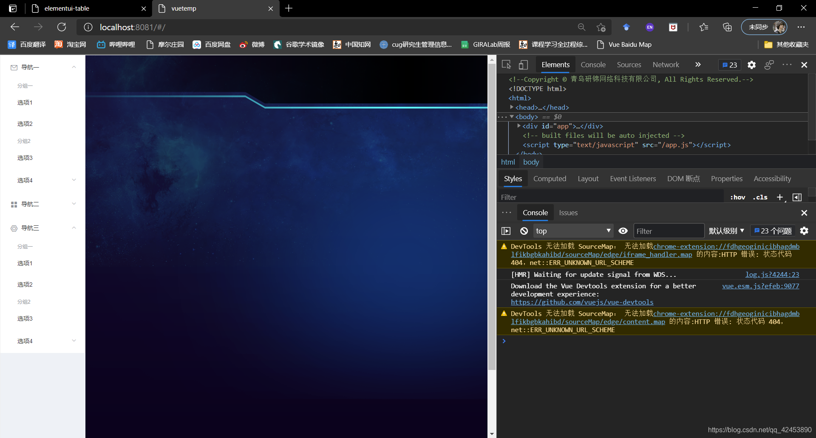Click the console Filter input box
The width and height of the screenshot is (816, 438).
coord(669,231)
